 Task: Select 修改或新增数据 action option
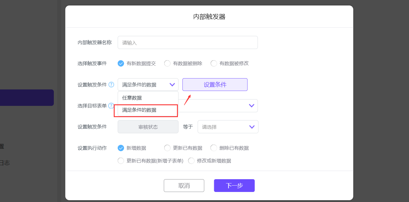[191, 161]
